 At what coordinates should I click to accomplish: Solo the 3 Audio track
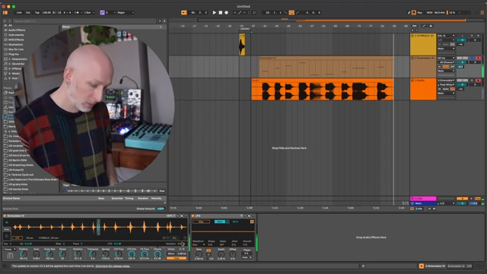click(472, 81)
